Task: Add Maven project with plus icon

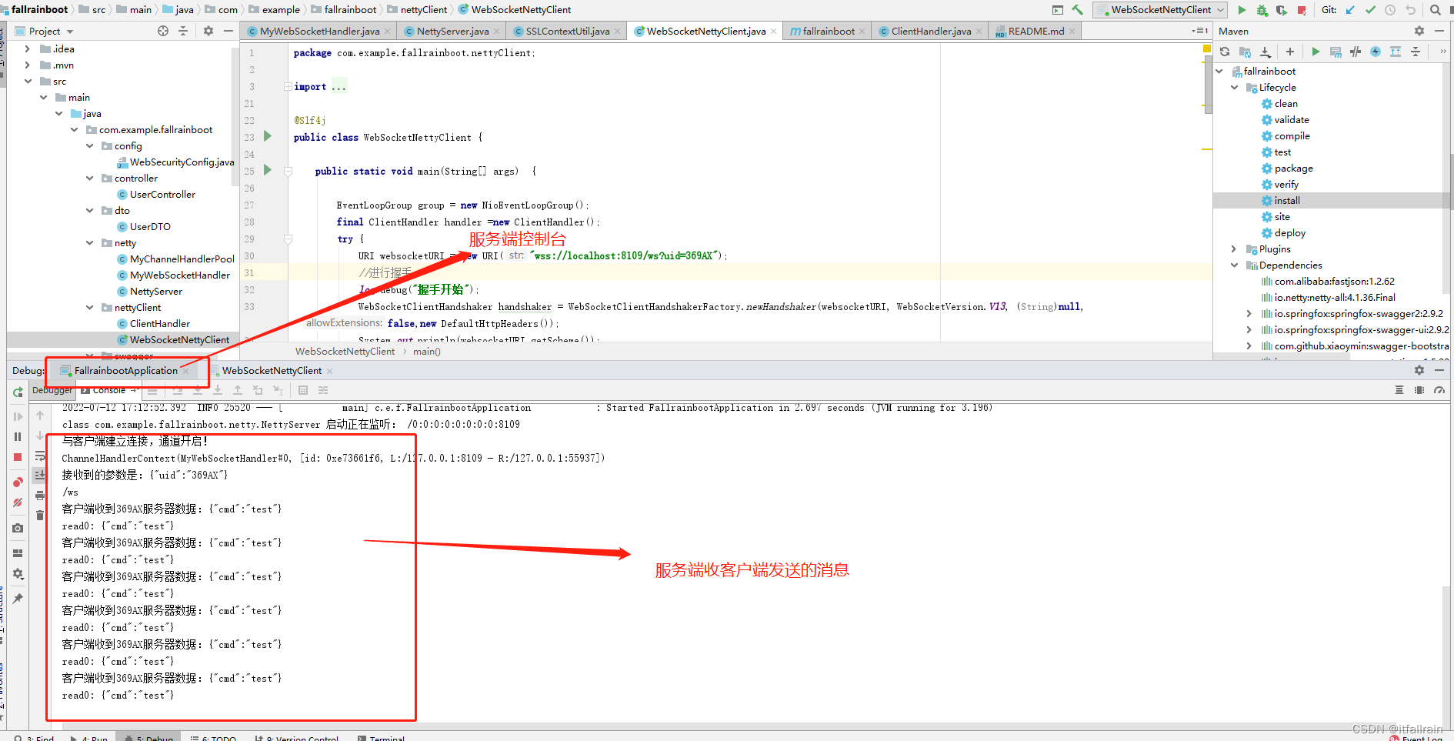Action: click(1290, 52)
